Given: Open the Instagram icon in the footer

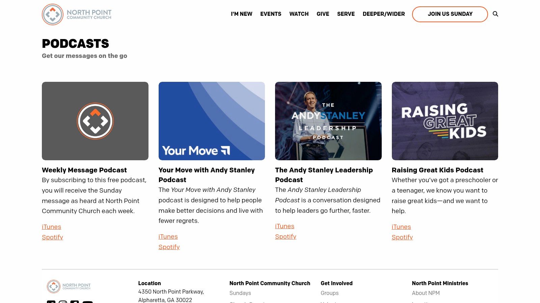Looking at the screenshot, I should pyautogui.click(x=63, y=302).
